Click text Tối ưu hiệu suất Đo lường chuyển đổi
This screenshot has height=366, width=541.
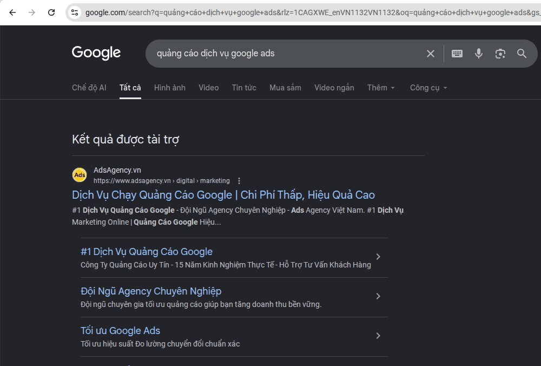tap(160, 344)
